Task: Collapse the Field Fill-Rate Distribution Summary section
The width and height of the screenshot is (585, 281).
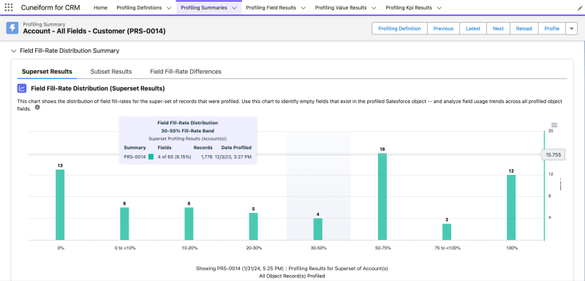Action: pos(14,50)
